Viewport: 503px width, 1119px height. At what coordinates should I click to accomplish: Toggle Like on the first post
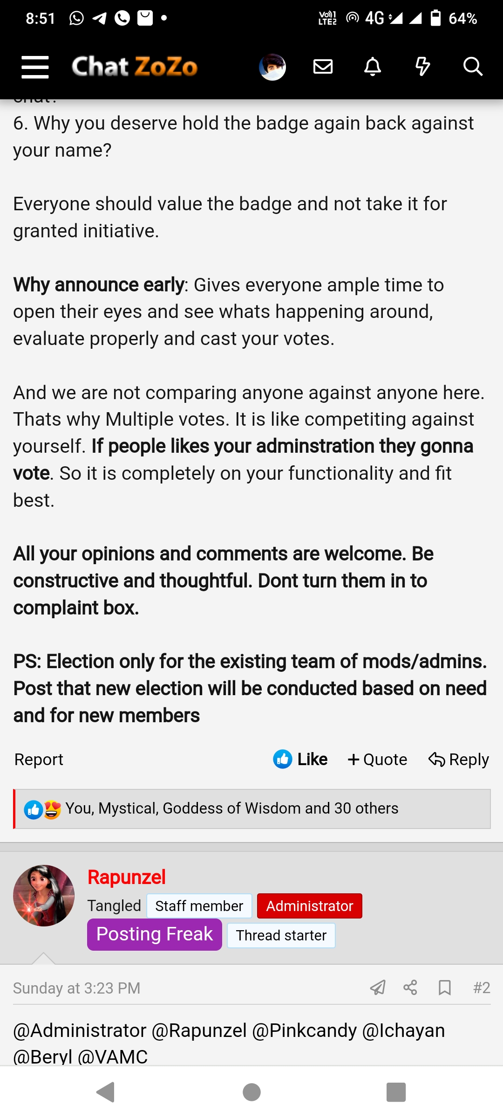[x=300, y=760]
